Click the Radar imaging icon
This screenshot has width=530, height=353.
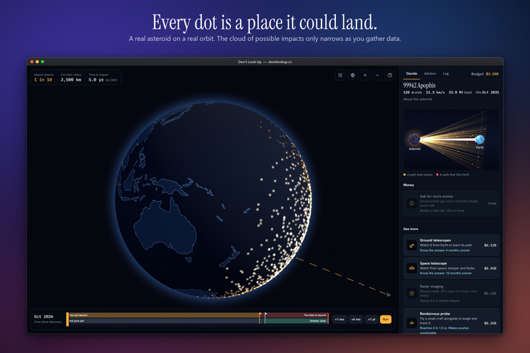click(412, 293)
